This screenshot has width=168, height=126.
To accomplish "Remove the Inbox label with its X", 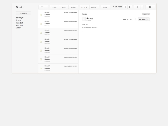I will click(x=148, y=14).
